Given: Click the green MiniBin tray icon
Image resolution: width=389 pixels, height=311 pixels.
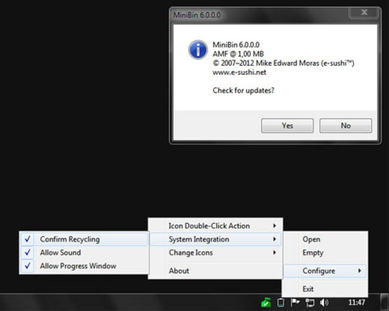Looking at the screenshot, I should coord(266,302).
